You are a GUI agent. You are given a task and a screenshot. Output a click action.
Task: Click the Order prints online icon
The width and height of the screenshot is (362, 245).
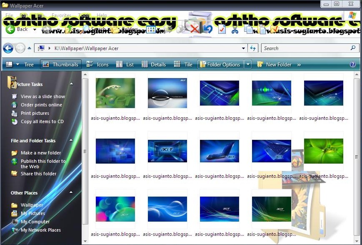[x=14, y=105]
